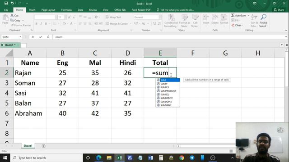Add a new sheet with plus icon
The image size is (289, 162).
[x=43, y=146]
